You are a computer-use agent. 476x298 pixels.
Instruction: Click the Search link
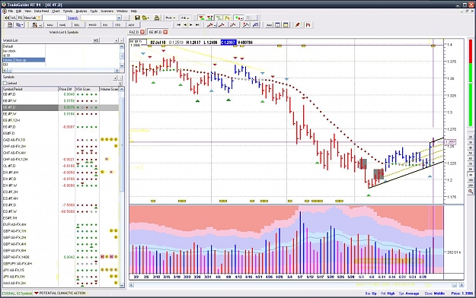point(72,18)
